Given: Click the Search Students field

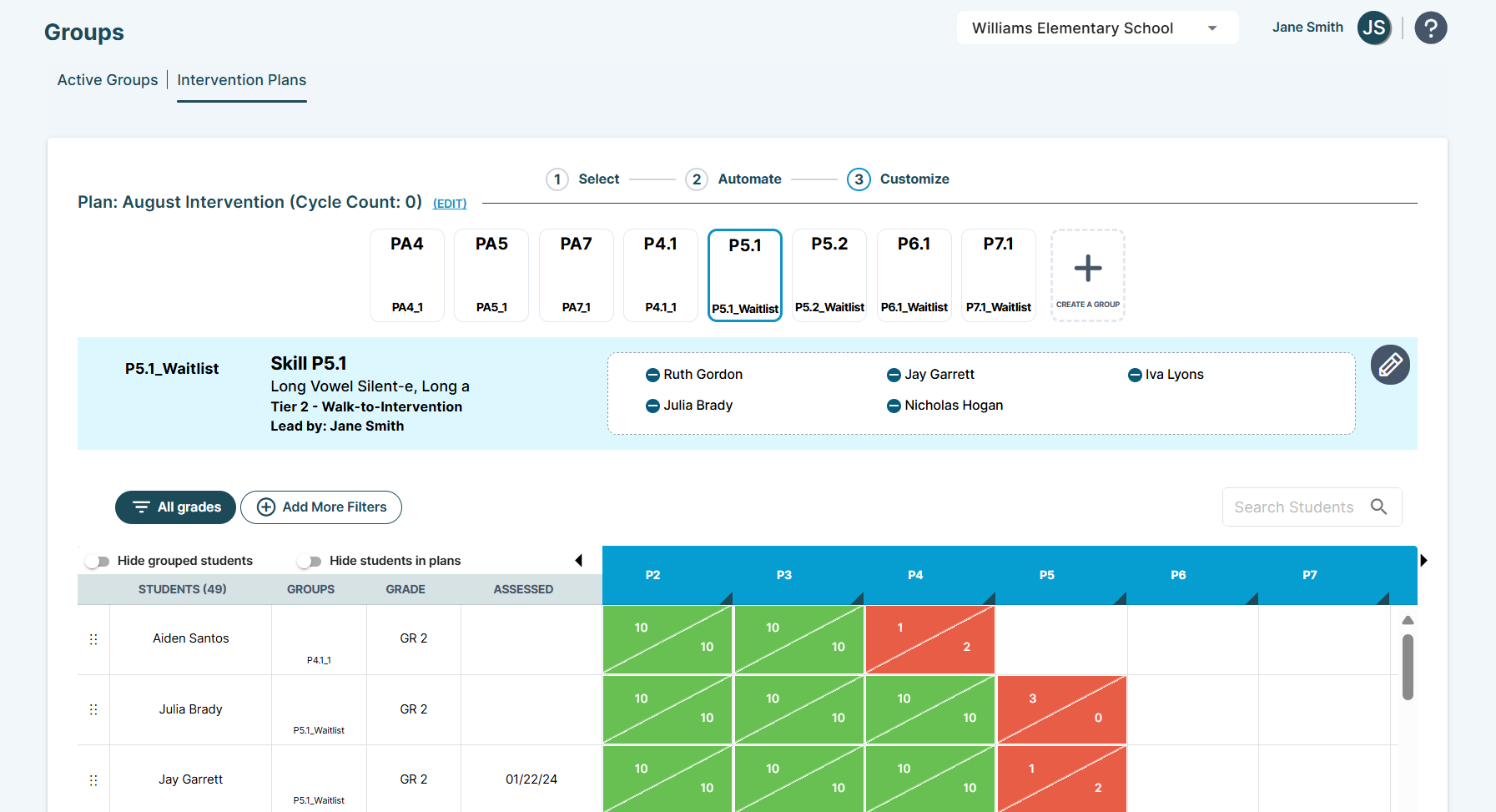Looking at the screenshot, I should coord(1312,507).
